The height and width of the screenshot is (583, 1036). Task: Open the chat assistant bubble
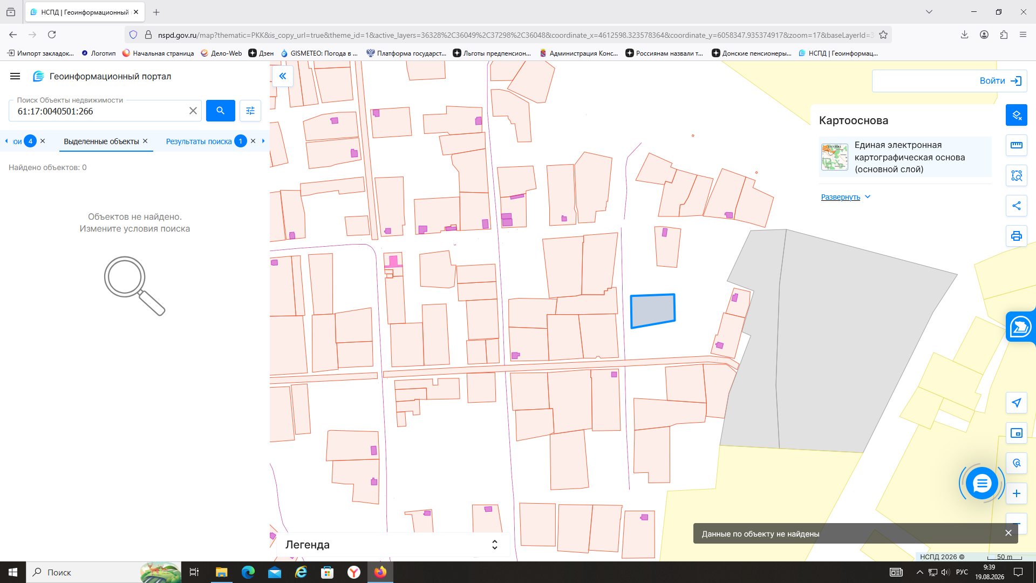click(x=982, y=483)
